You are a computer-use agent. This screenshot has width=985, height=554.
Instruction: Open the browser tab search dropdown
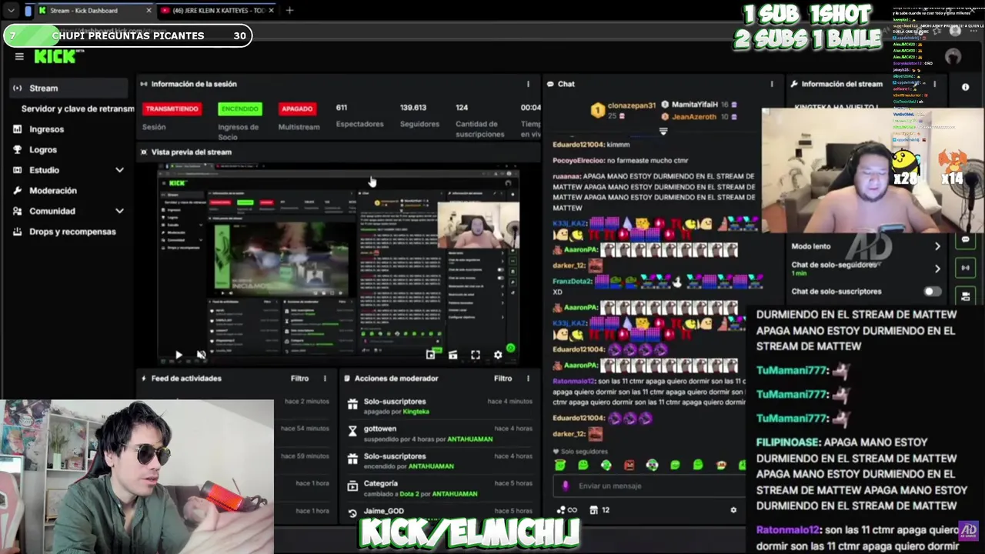11,11
